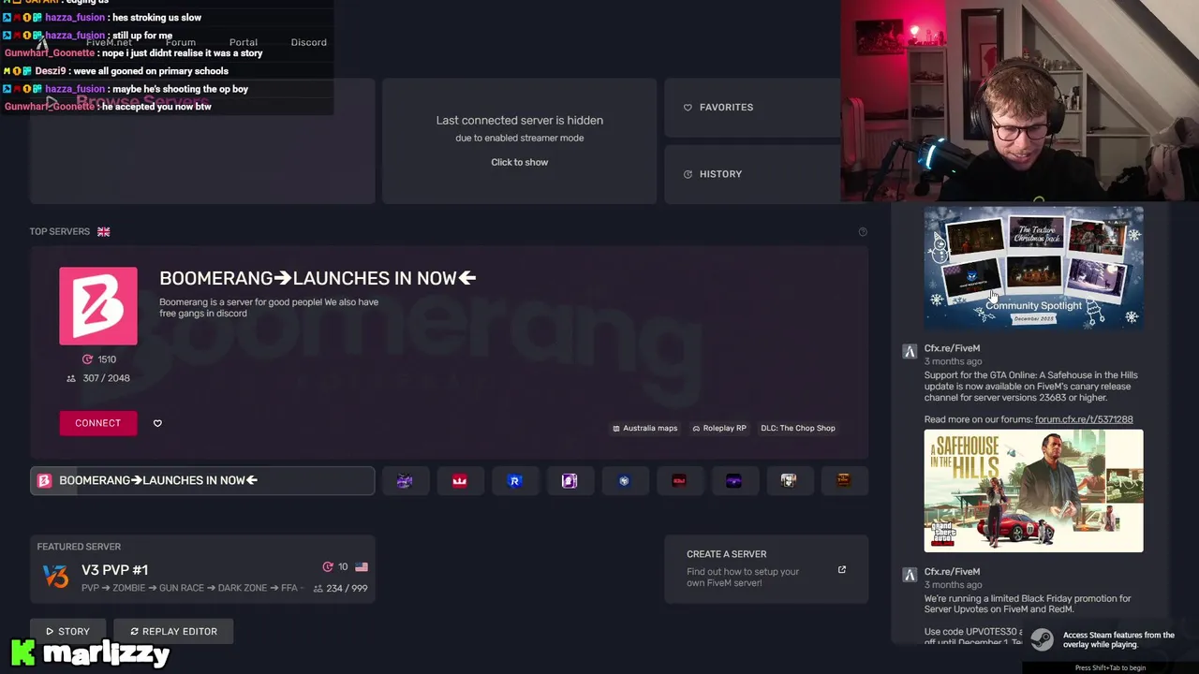Open the Portal nav link

[x=244, y=42]
